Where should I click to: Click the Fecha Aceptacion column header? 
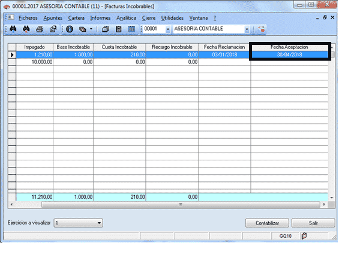tap(289, 47)
